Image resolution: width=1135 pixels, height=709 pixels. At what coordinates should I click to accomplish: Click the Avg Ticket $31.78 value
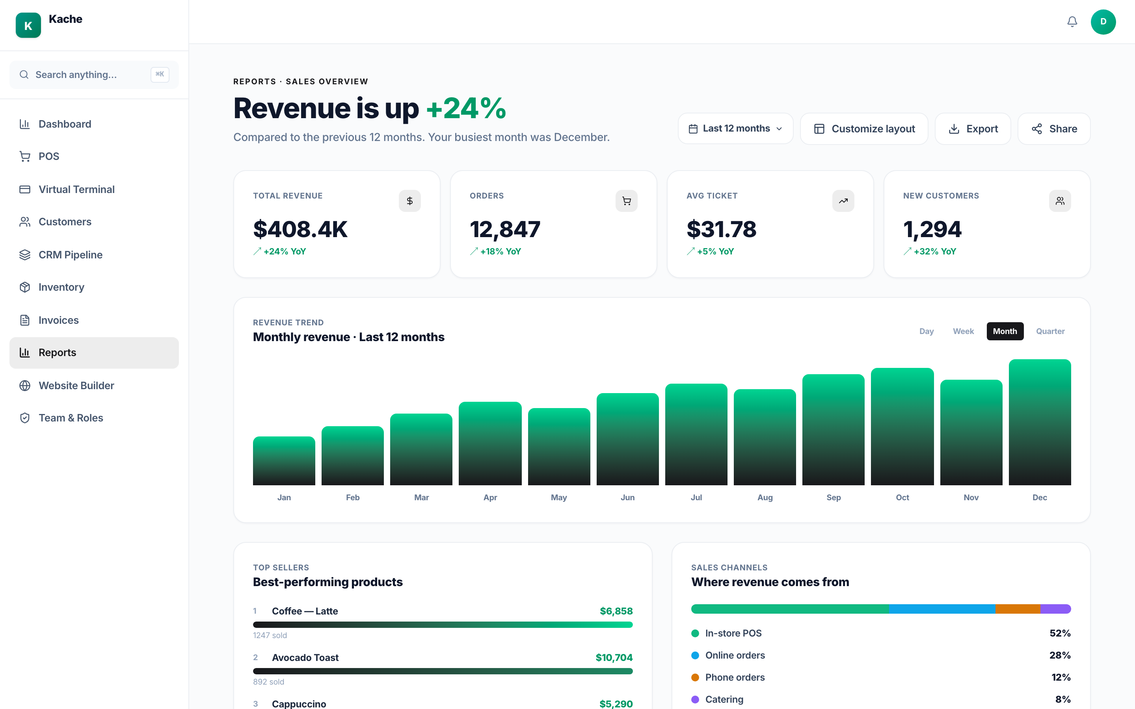(x=721, y=229)
